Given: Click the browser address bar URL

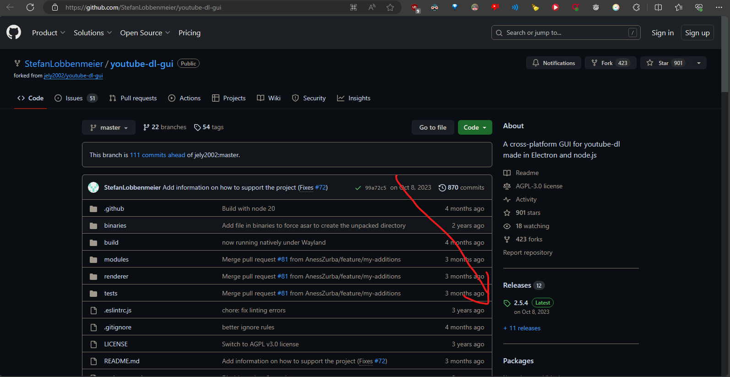Looking at the screenshot, I should coord(143,7).
